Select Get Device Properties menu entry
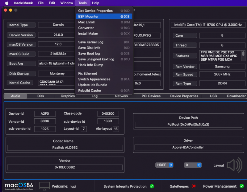Viewport: 247px width, 192px height. click(x=104, y=11)
